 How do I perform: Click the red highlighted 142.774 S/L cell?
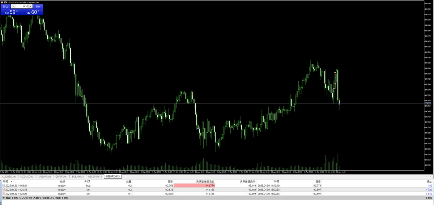point(195,185)
